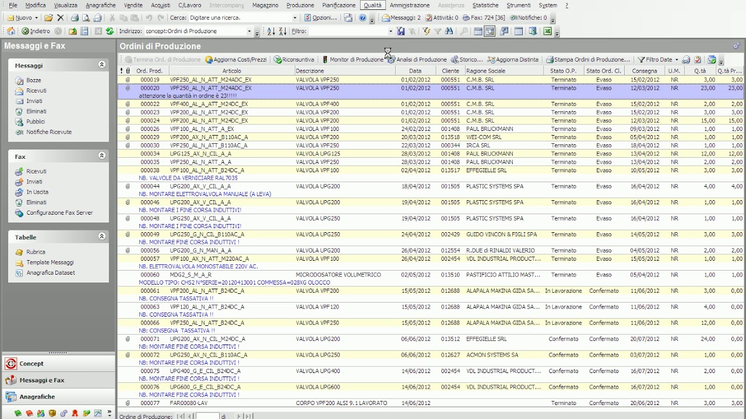Collapse the Fax panel section
Viewport: 746px width, 419px height.
[101, 156]
